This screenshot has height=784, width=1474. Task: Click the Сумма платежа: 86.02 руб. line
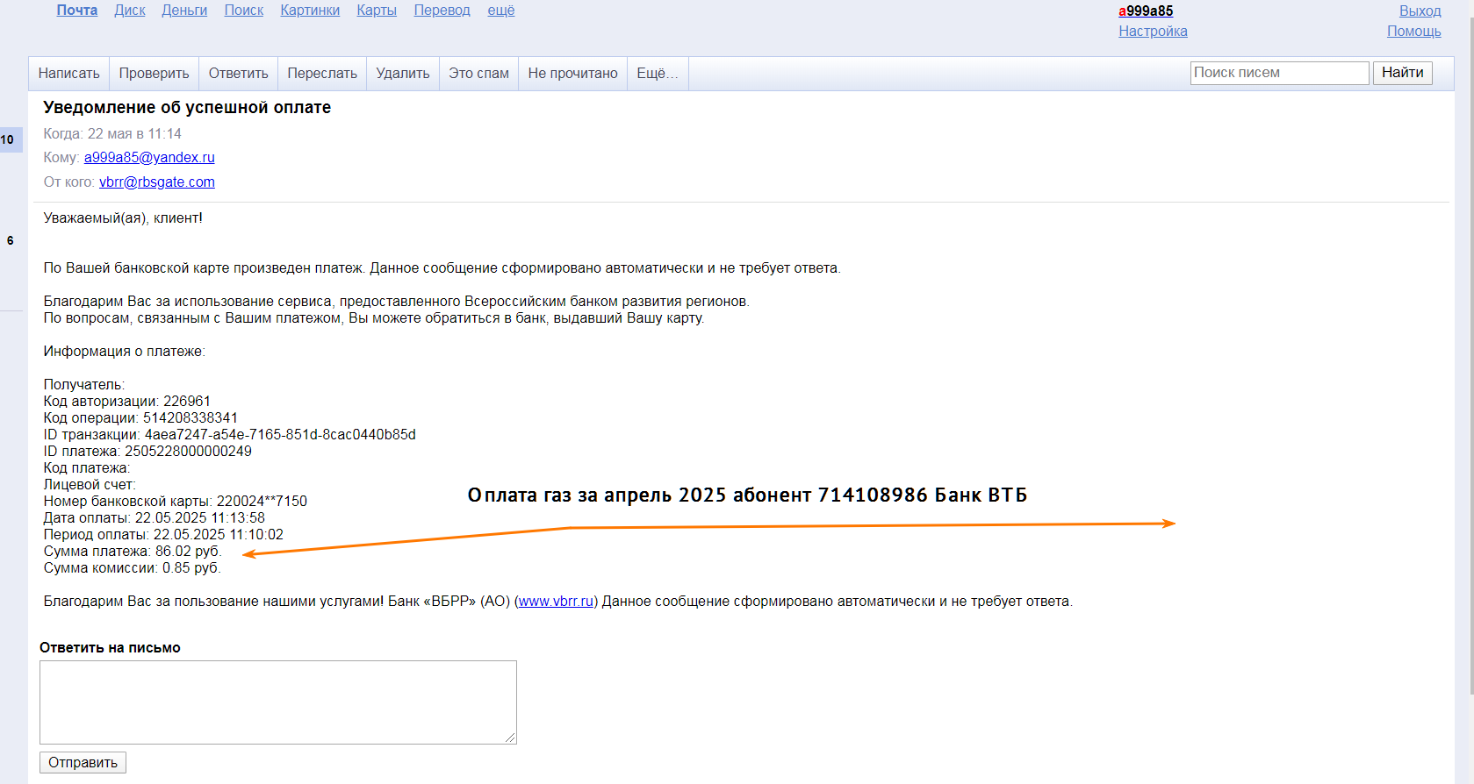point(133,552)
